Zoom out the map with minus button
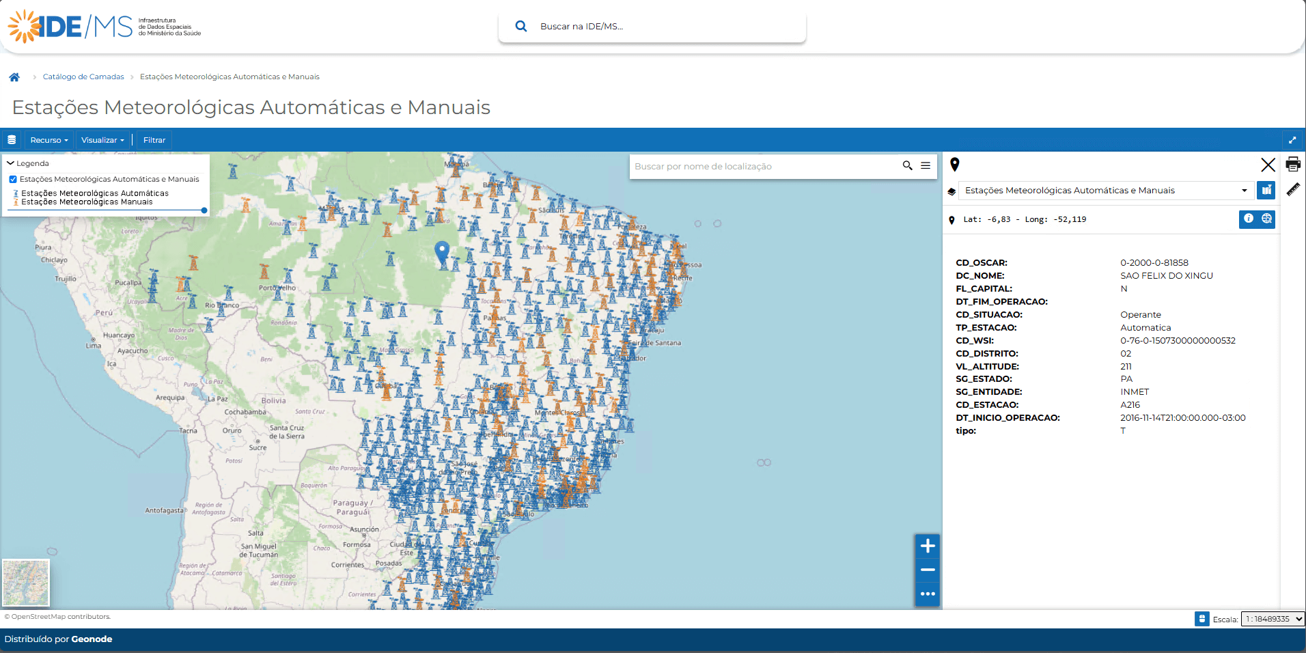Image resolution: width=1306 pixels, height=653 pixels. 927,570
